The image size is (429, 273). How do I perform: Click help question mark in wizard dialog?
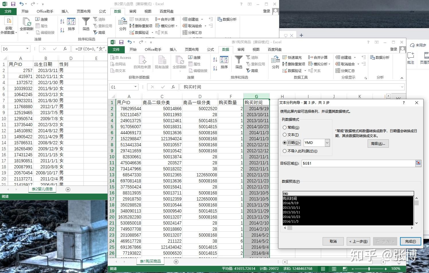pos(404,102)
